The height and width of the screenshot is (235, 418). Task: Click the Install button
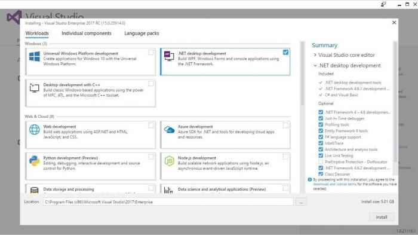[x=382, y=217]
